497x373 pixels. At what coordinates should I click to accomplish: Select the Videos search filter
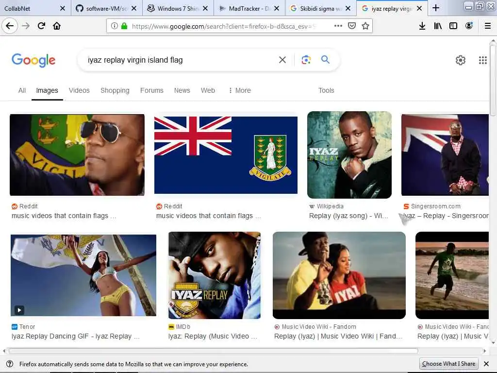(x=79, y=90)
